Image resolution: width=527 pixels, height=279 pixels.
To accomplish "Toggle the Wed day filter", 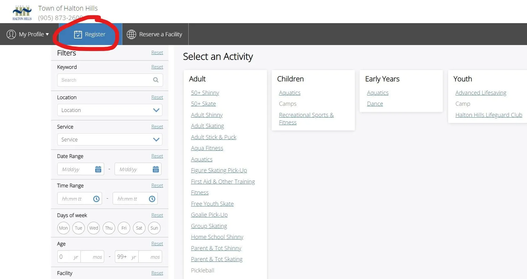I will [x=94, y=228].
